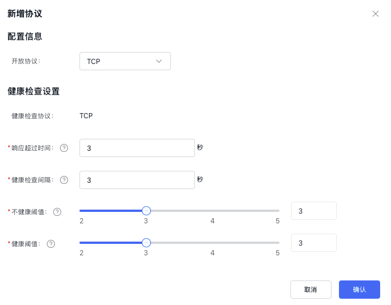Click the 健康阈值 slider handle
Viewport: 391px width, 305px height.
pyautogui.click(x=146, y=243)
